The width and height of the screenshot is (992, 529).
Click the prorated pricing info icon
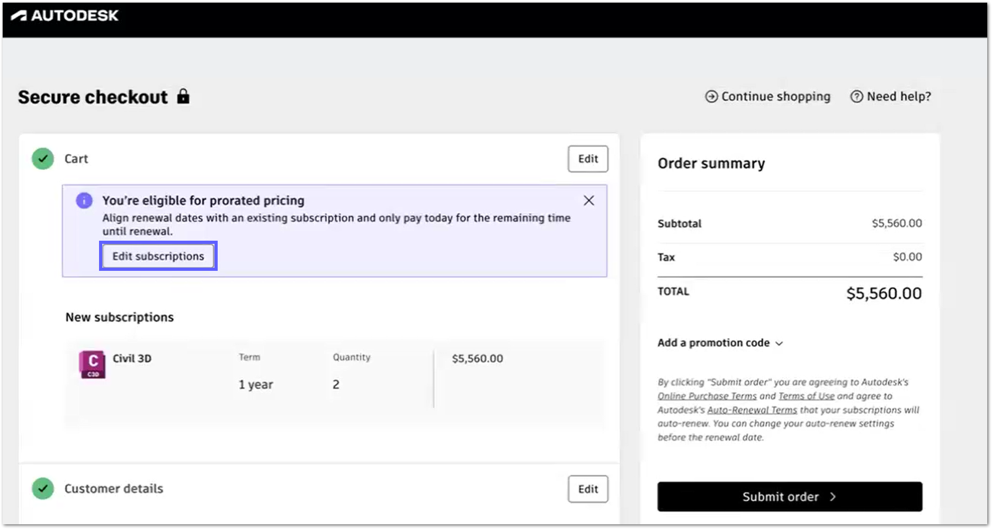click(x=84, y=200)
